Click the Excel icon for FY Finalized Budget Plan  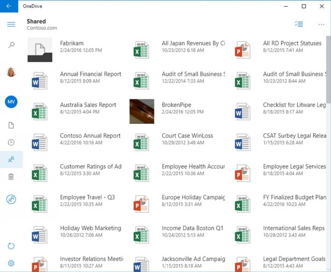[x=243, y=204]
